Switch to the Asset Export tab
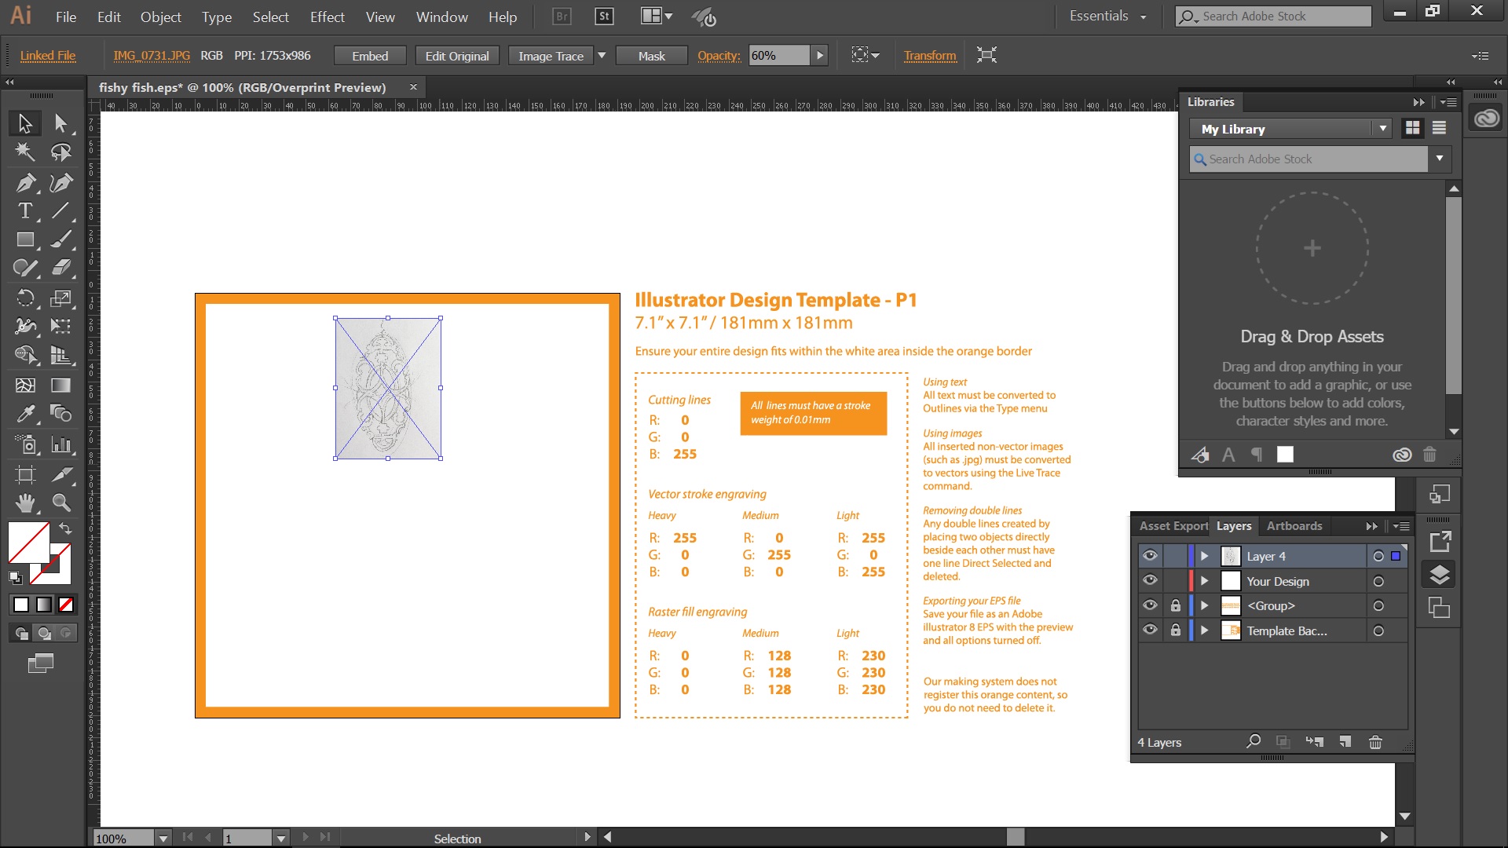The image size is (1508, 848). (1173, 526)
